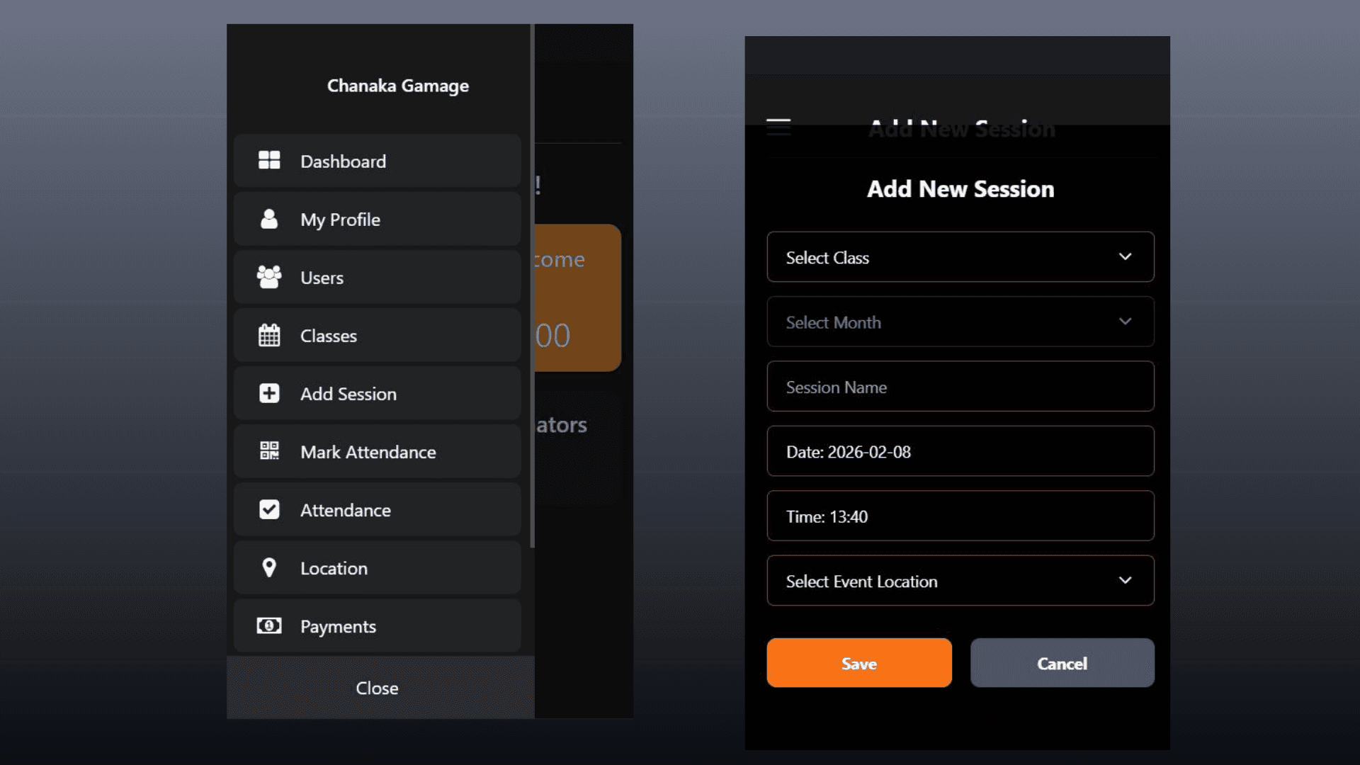Click the Mark Attendance QR code icon

[x=269, y=450]
